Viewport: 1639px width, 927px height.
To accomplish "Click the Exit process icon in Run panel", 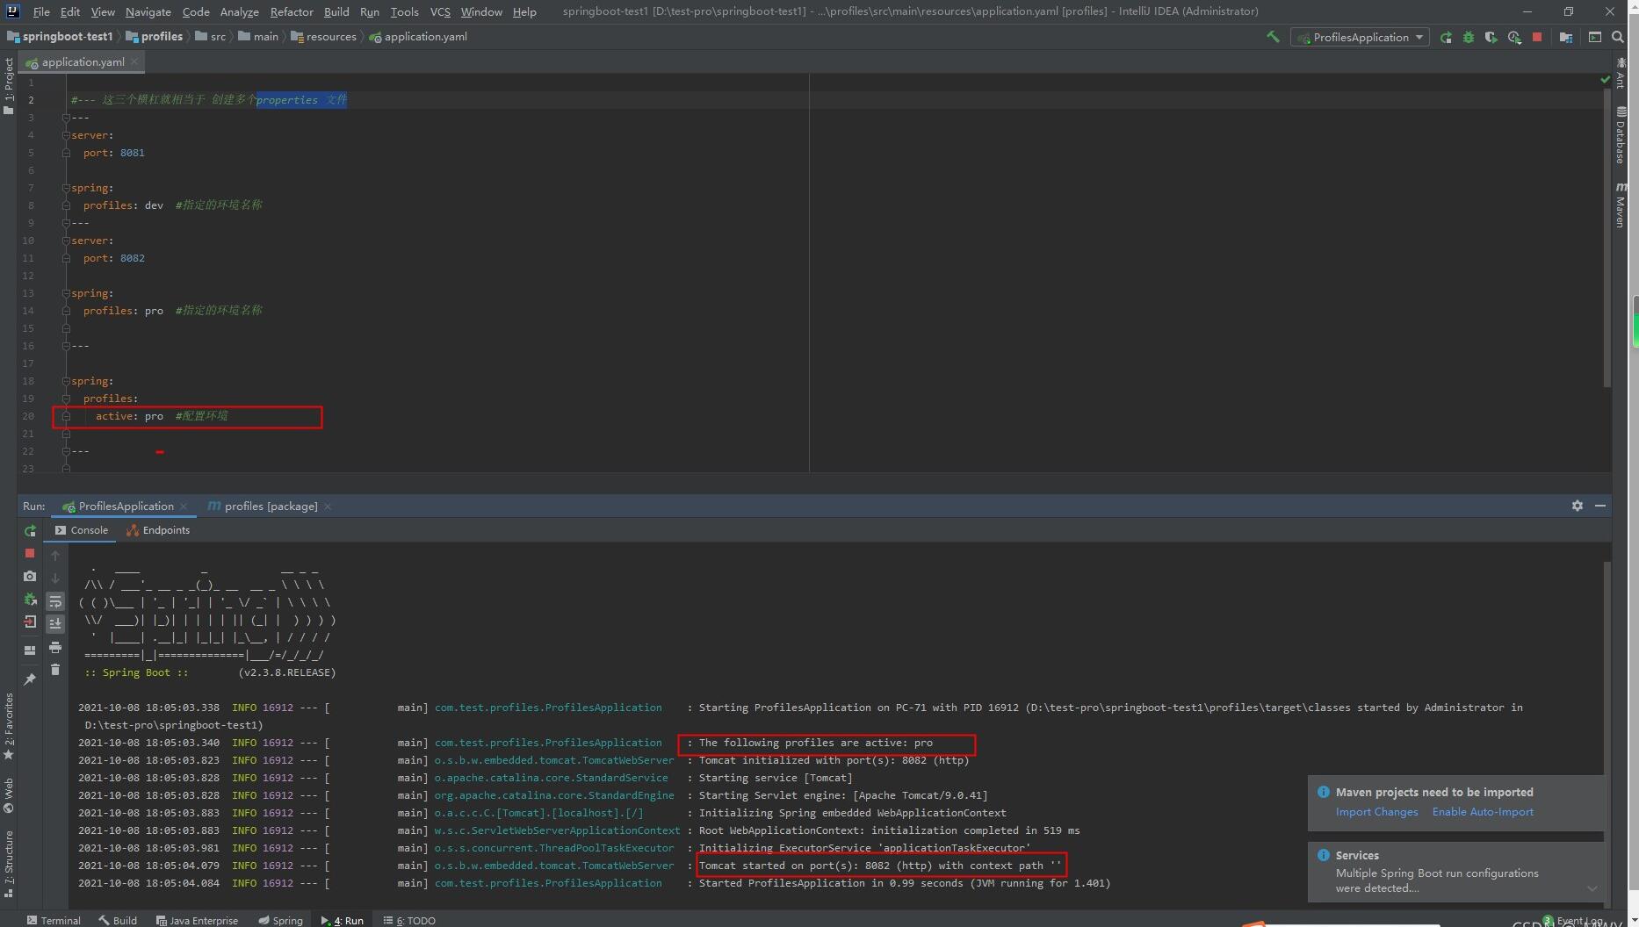I will click(30, 622).
